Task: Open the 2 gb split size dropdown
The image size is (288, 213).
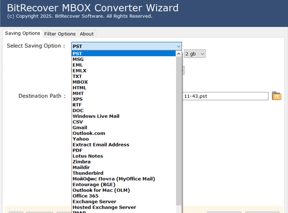Action: (x=195, y=53)
